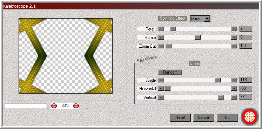The image size is (262, 129).
Task: Click the red globe logo icon
Action: [250, 117]
